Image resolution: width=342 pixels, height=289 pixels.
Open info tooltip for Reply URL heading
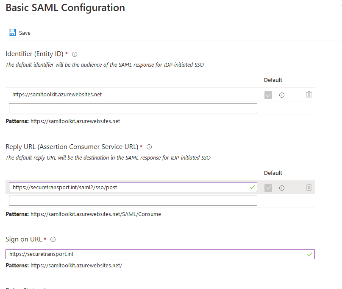(x=149, y=147)
